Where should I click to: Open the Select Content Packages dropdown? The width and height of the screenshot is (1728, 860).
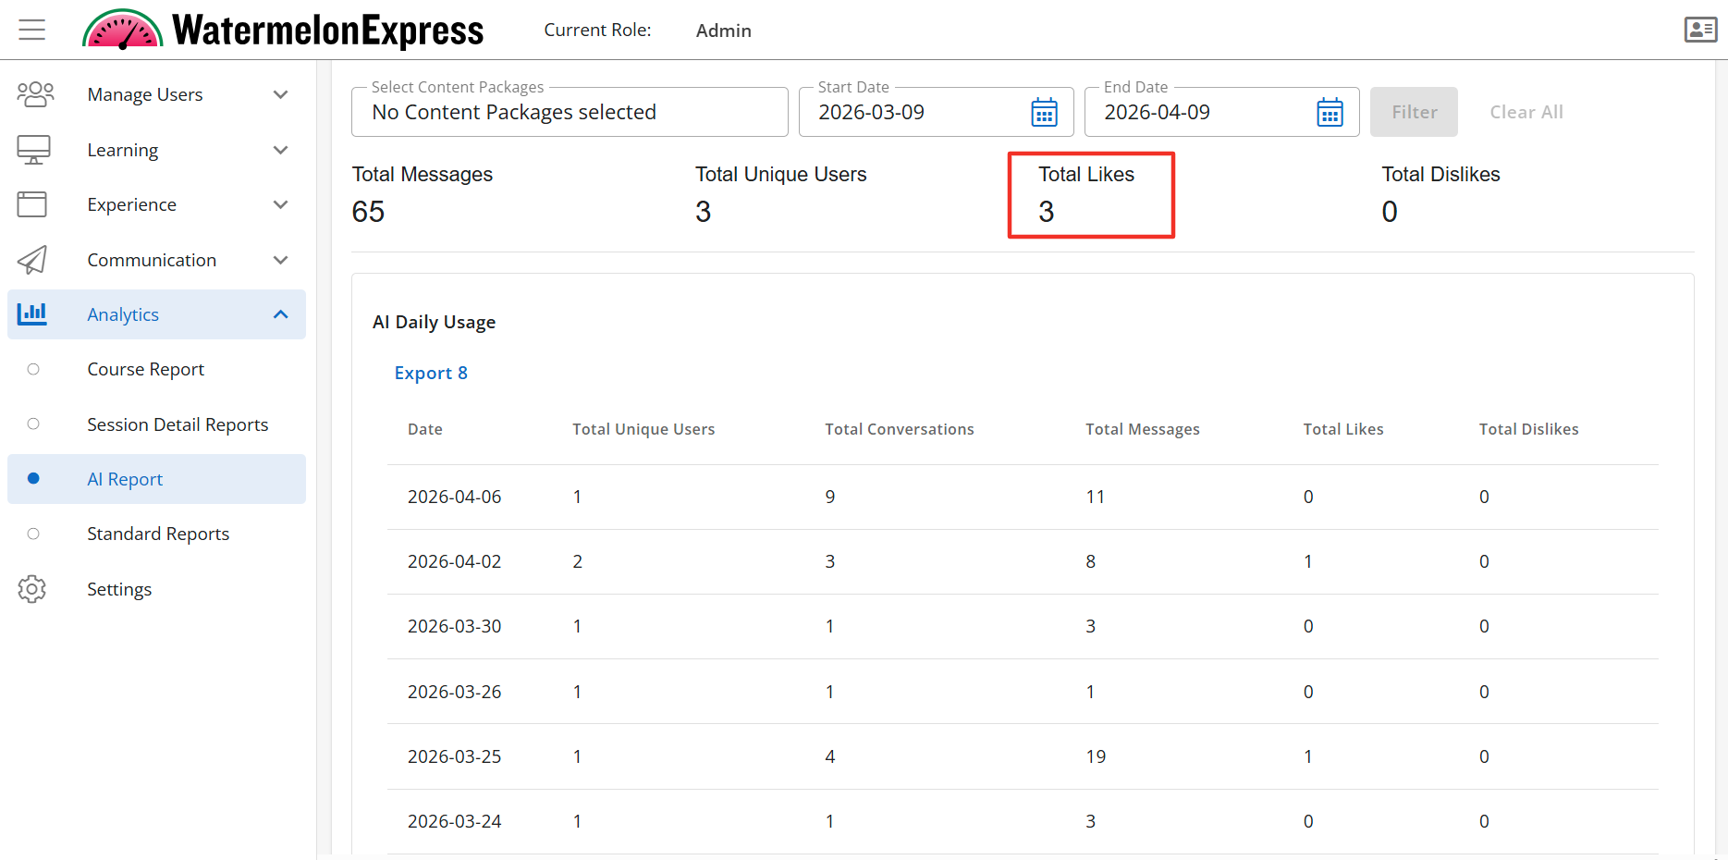point(569,113)
